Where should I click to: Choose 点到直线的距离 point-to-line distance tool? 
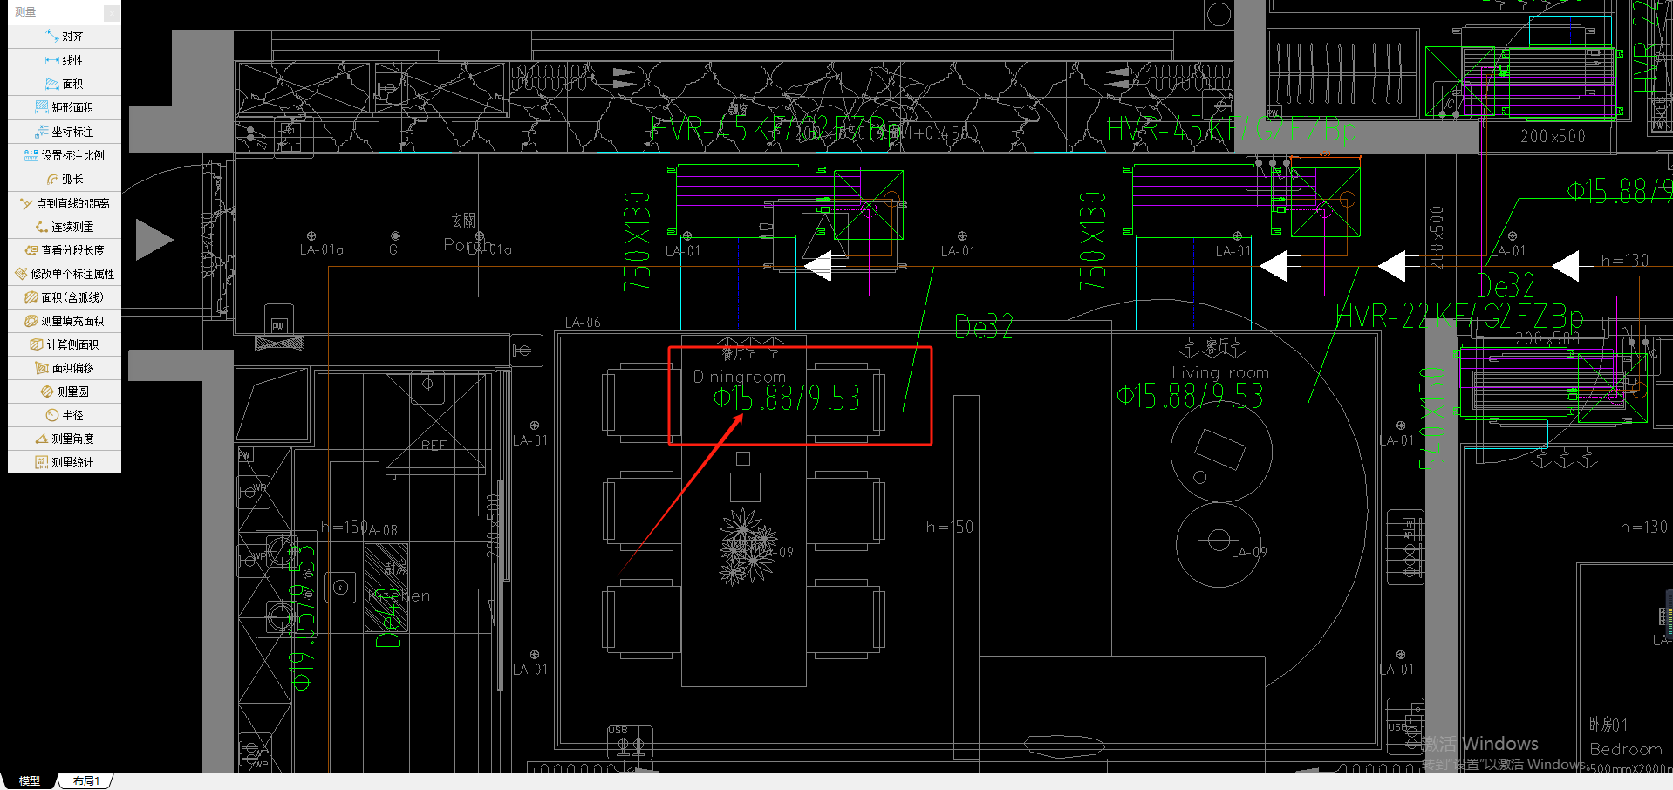pos(65,203)
